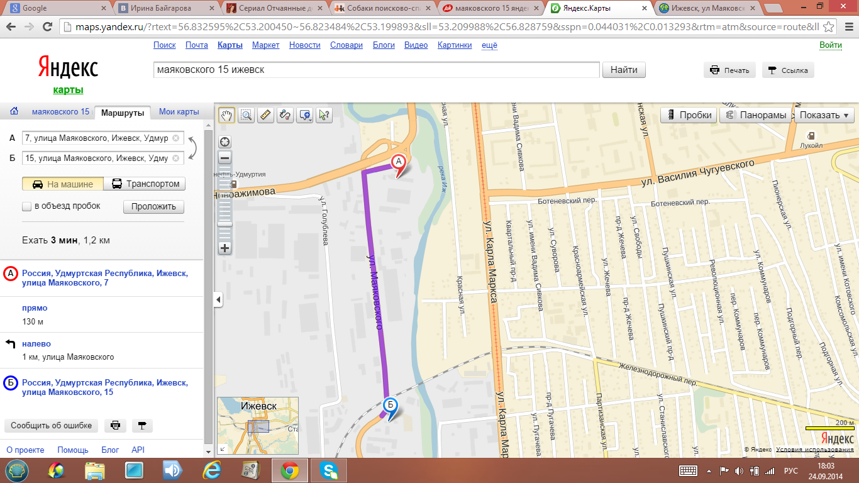Image resolution: width=859 pixels, height=483 pixels.
Task: Open destination 'улица Маяковского, 15' link
Action: coord(104,387)
